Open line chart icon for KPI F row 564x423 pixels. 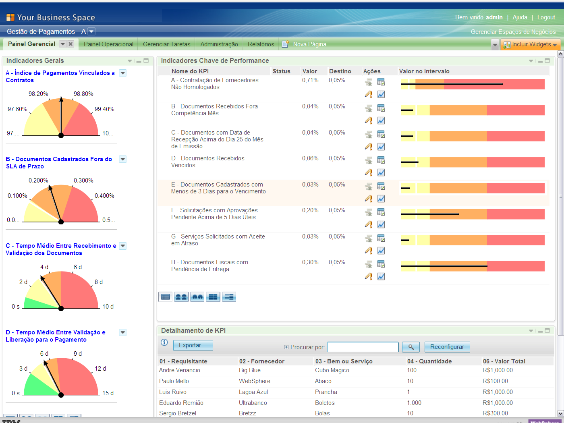click(x=381, y=224)
